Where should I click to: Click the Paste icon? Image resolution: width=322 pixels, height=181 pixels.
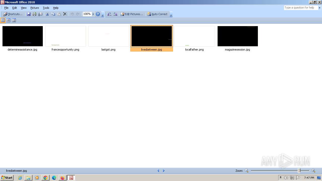tap(59, 14)
